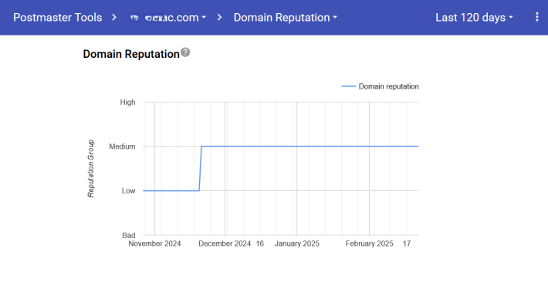Click the November 2024 axis label

point(154,244)
